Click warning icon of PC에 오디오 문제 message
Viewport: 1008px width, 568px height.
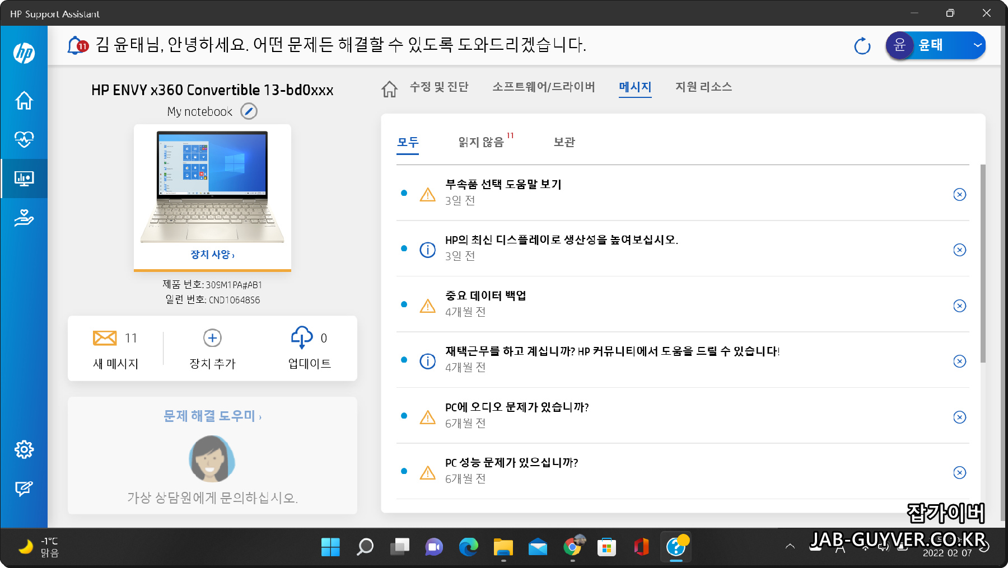click(x=428, y=417)
